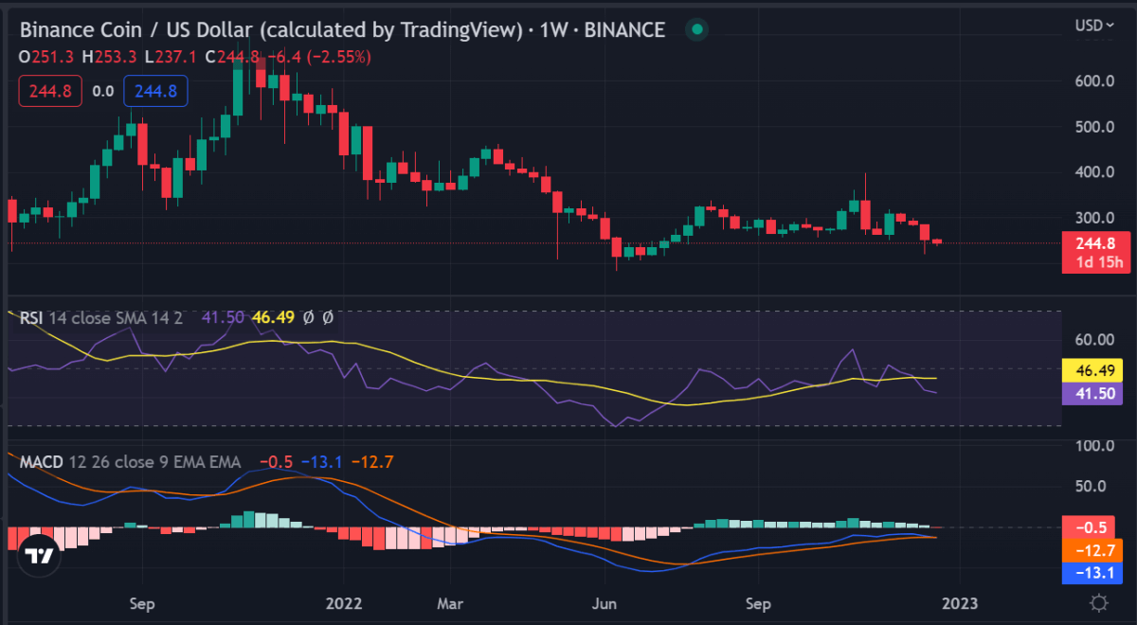Select the RSI indicator label
The width and height of the screenshot is (1137, 625).
pos(30,318)
